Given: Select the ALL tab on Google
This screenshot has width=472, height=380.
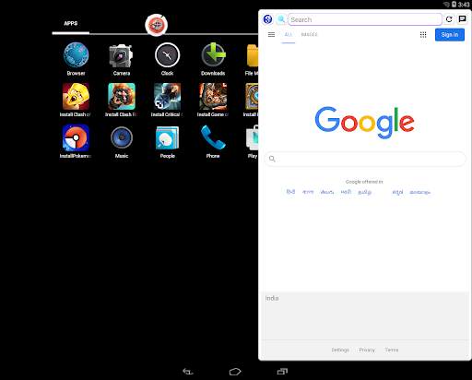Looking at the screenshot, I should (x=289, y=35).
